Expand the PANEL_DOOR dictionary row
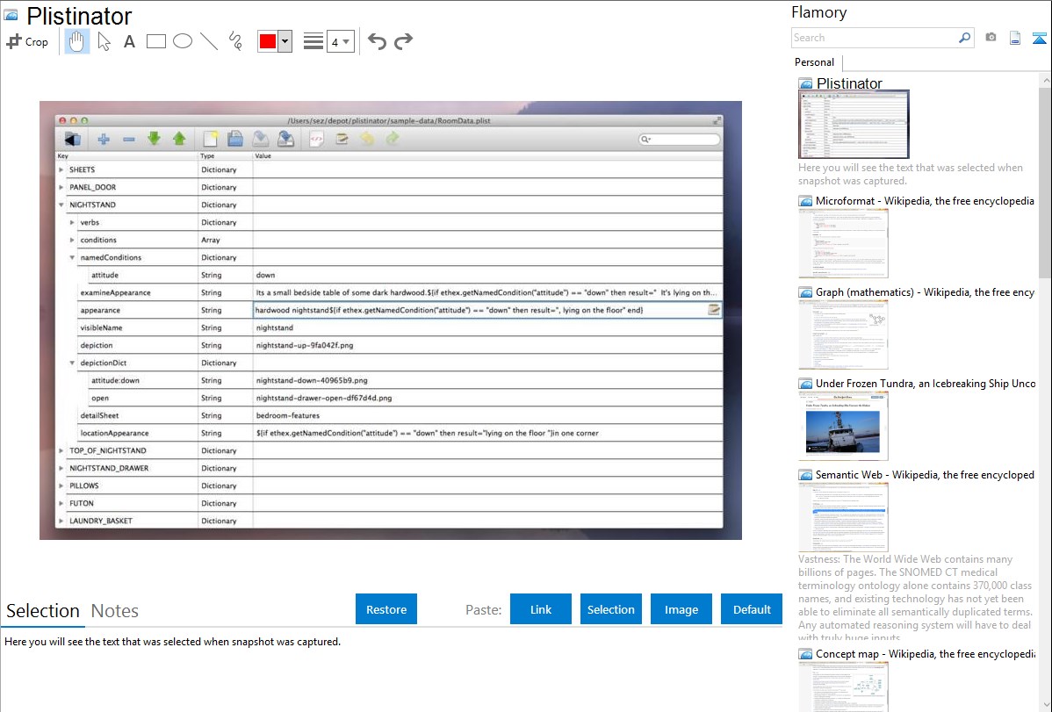Screen dimensions: 1052x712 [x=61, y=187]
